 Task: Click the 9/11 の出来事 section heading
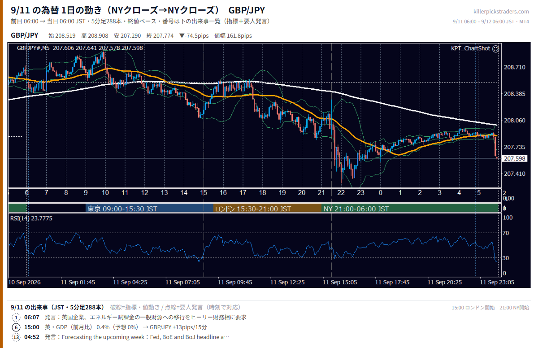click(57, 307)
